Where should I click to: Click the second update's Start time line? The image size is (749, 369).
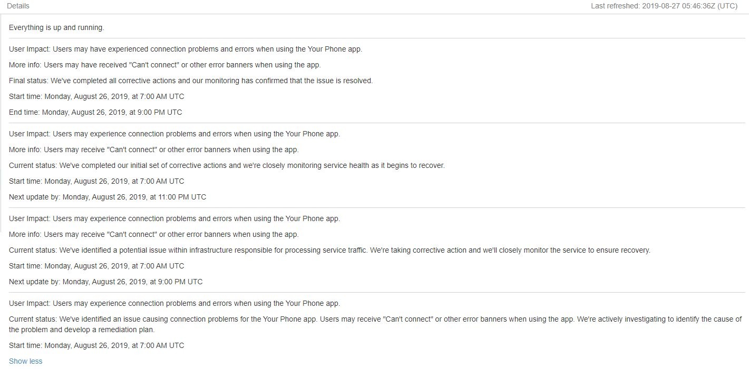(x=96, y=181)
